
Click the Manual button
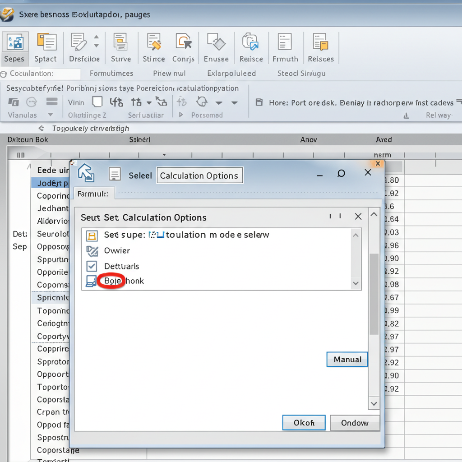click(x=347, y=360)
